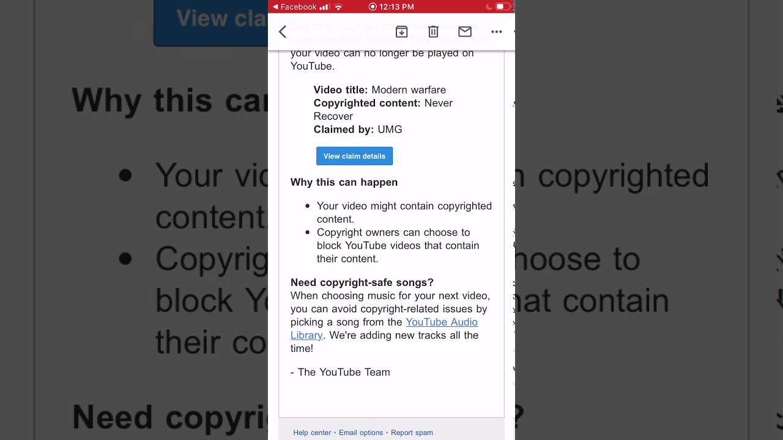Open the Help center link
Image resolution: width=783 pixels, height=440 pixels.
(x=312, y=433)
